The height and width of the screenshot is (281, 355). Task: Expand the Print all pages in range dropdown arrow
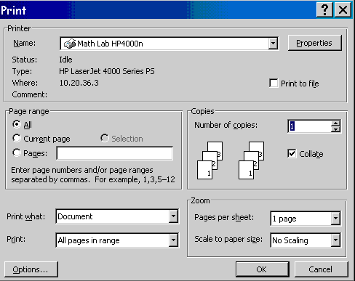click(173, 240)
